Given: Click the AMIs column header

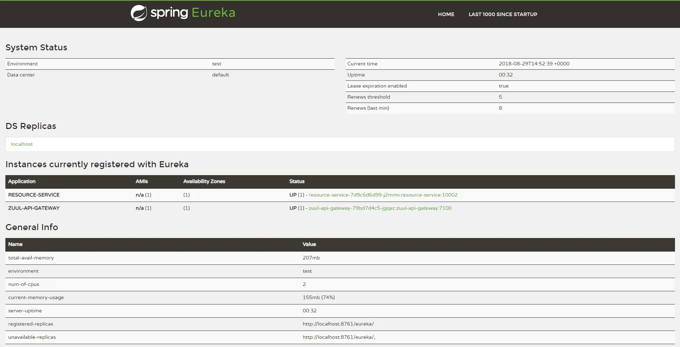Looking at the screenshot, I should (x=142, y=182).
